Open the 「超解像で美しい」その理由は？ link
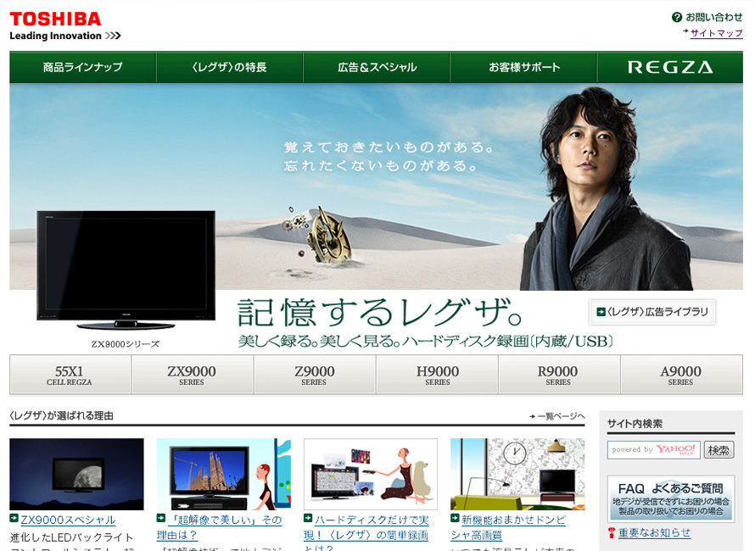This screenshot has height=551, width=755. (x=220, y=527)
